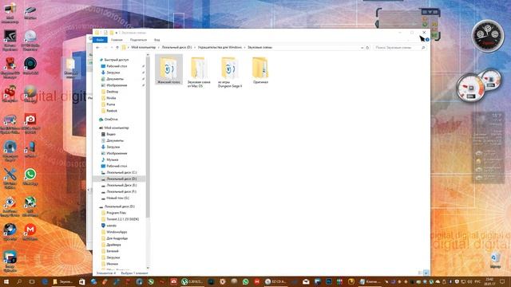The image size is (511, 287).
Task: Open the Файл tab
Action: click(x=100, y=40)
